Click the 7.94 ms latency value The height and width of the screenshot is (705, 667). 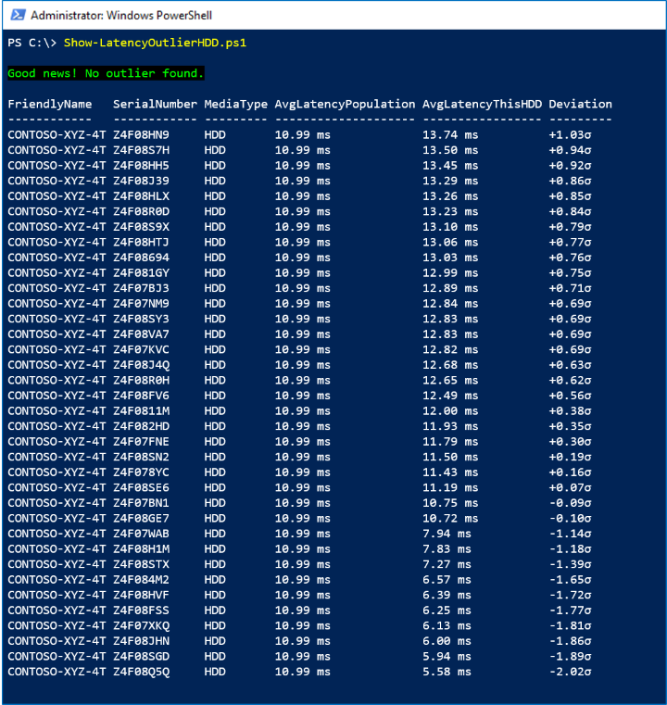click(x=447, y=534)
